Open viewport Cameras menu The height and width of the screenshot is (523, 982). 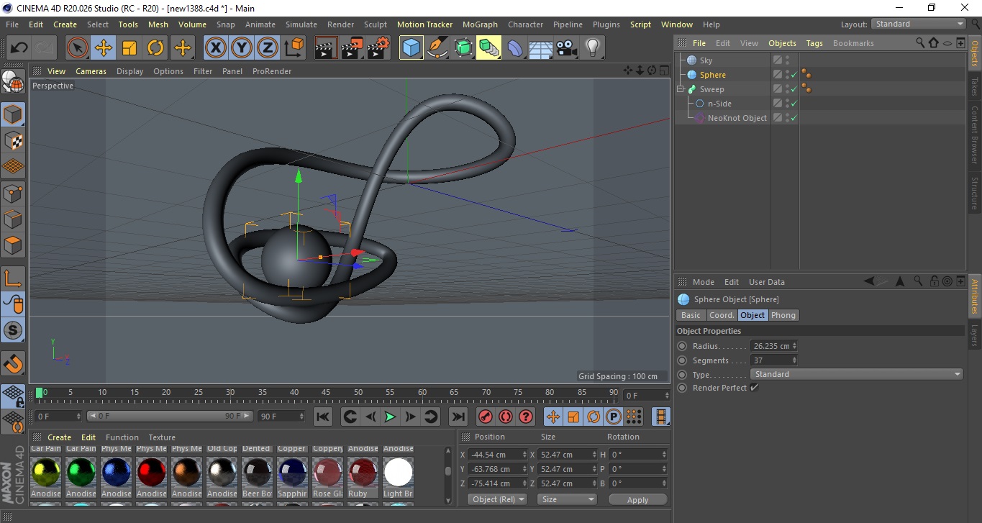91,71
